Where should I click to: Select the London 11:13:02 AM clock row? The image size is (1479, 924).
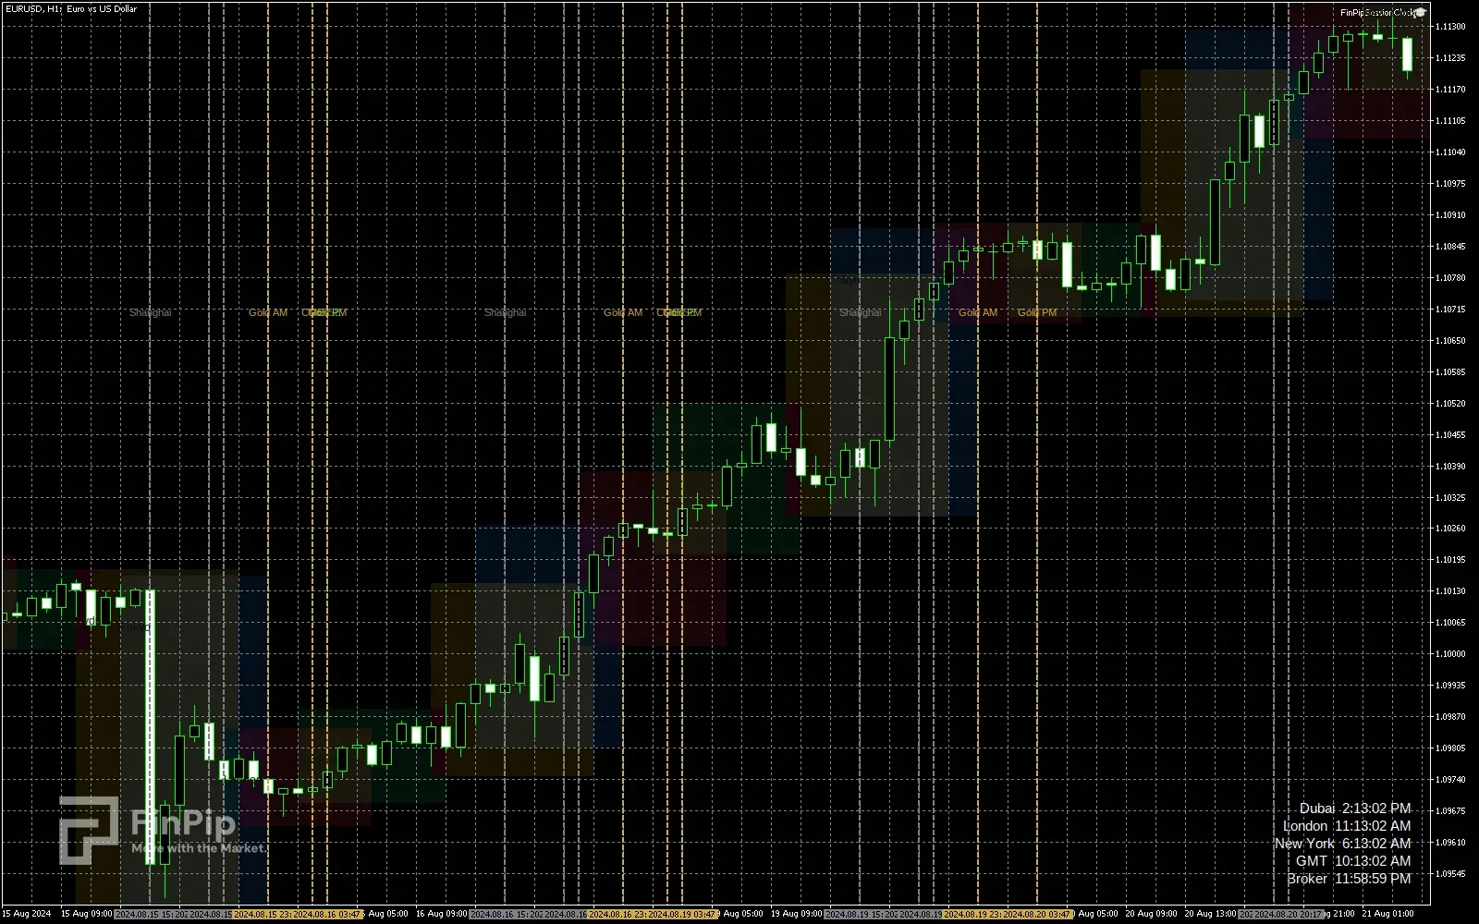(1347, 826)
